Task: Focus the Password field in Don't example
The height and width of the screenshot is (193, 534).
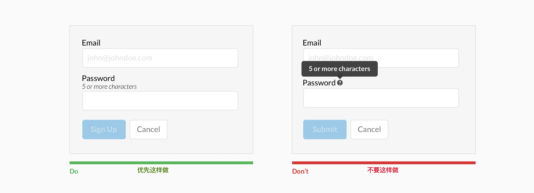Action: pyautogui.click(x=381, y=98)
